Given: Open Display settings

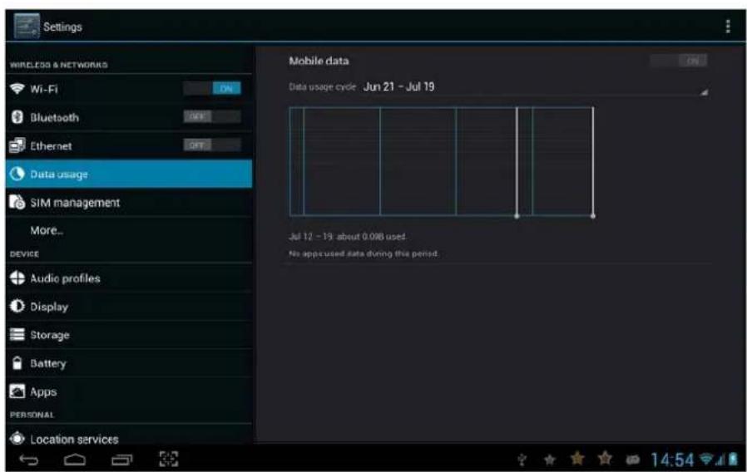Looking at the screenshot, I should pyautogui.click(x=129, y=306).
